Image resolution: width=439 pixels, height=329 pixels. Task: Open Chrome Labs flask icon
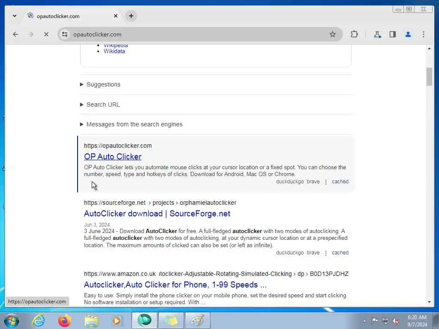(x=377, y=34)
